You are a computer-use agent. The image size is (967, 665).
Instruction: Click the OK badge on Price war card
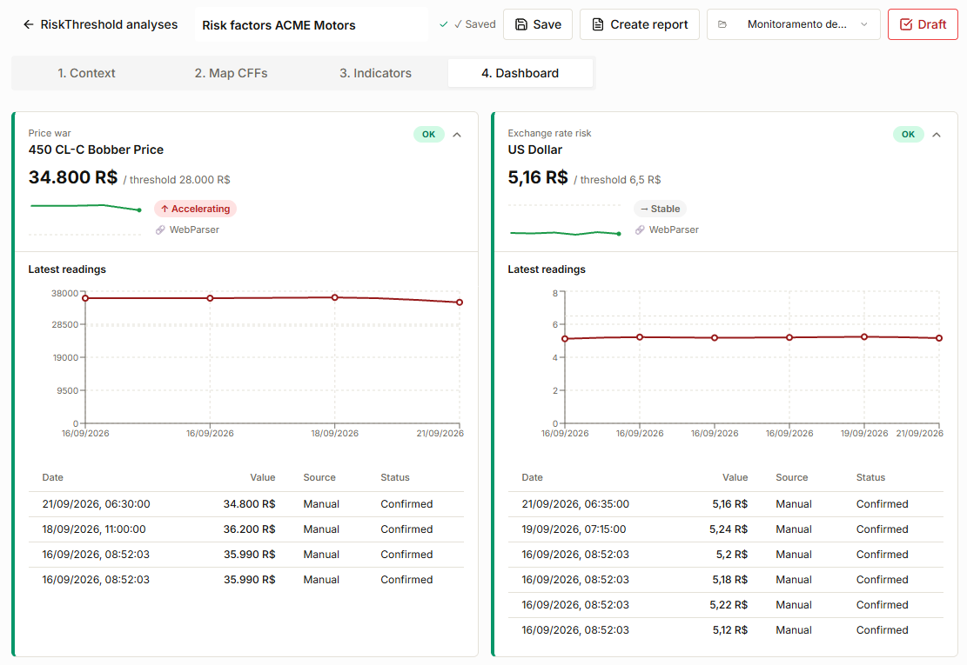(428, 134)
